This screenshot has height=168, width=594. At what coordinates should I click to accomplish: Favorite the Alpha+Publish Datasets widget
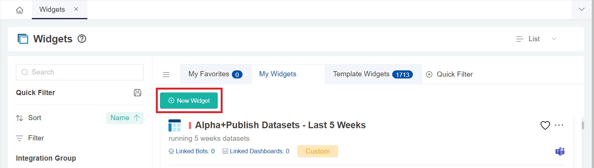545,125
